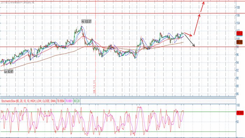The width and height of the screenshot is (245, 138).
Task: Click the 94 price axis label
Action: pos(238,62)
